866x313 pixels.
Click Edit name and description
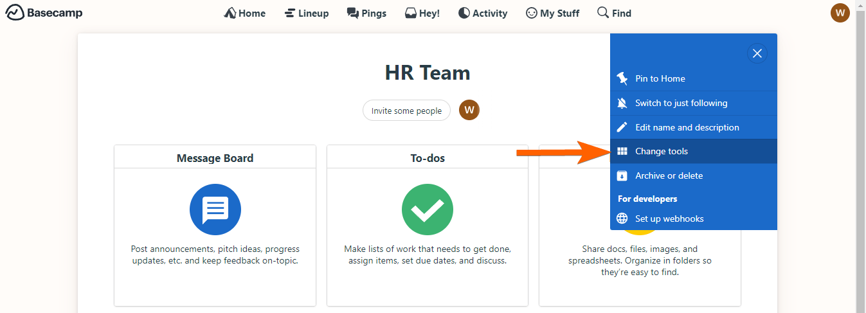pos(687,127)
